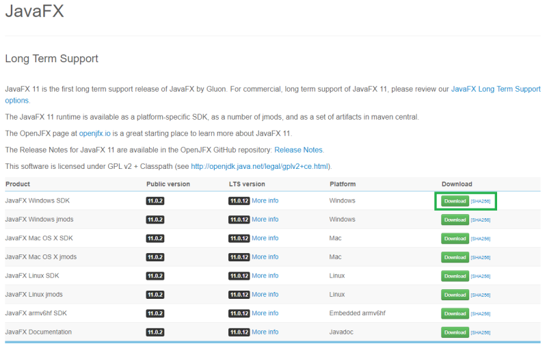Open More info for JavaFX Mac OS X SDK

point(265,238)
